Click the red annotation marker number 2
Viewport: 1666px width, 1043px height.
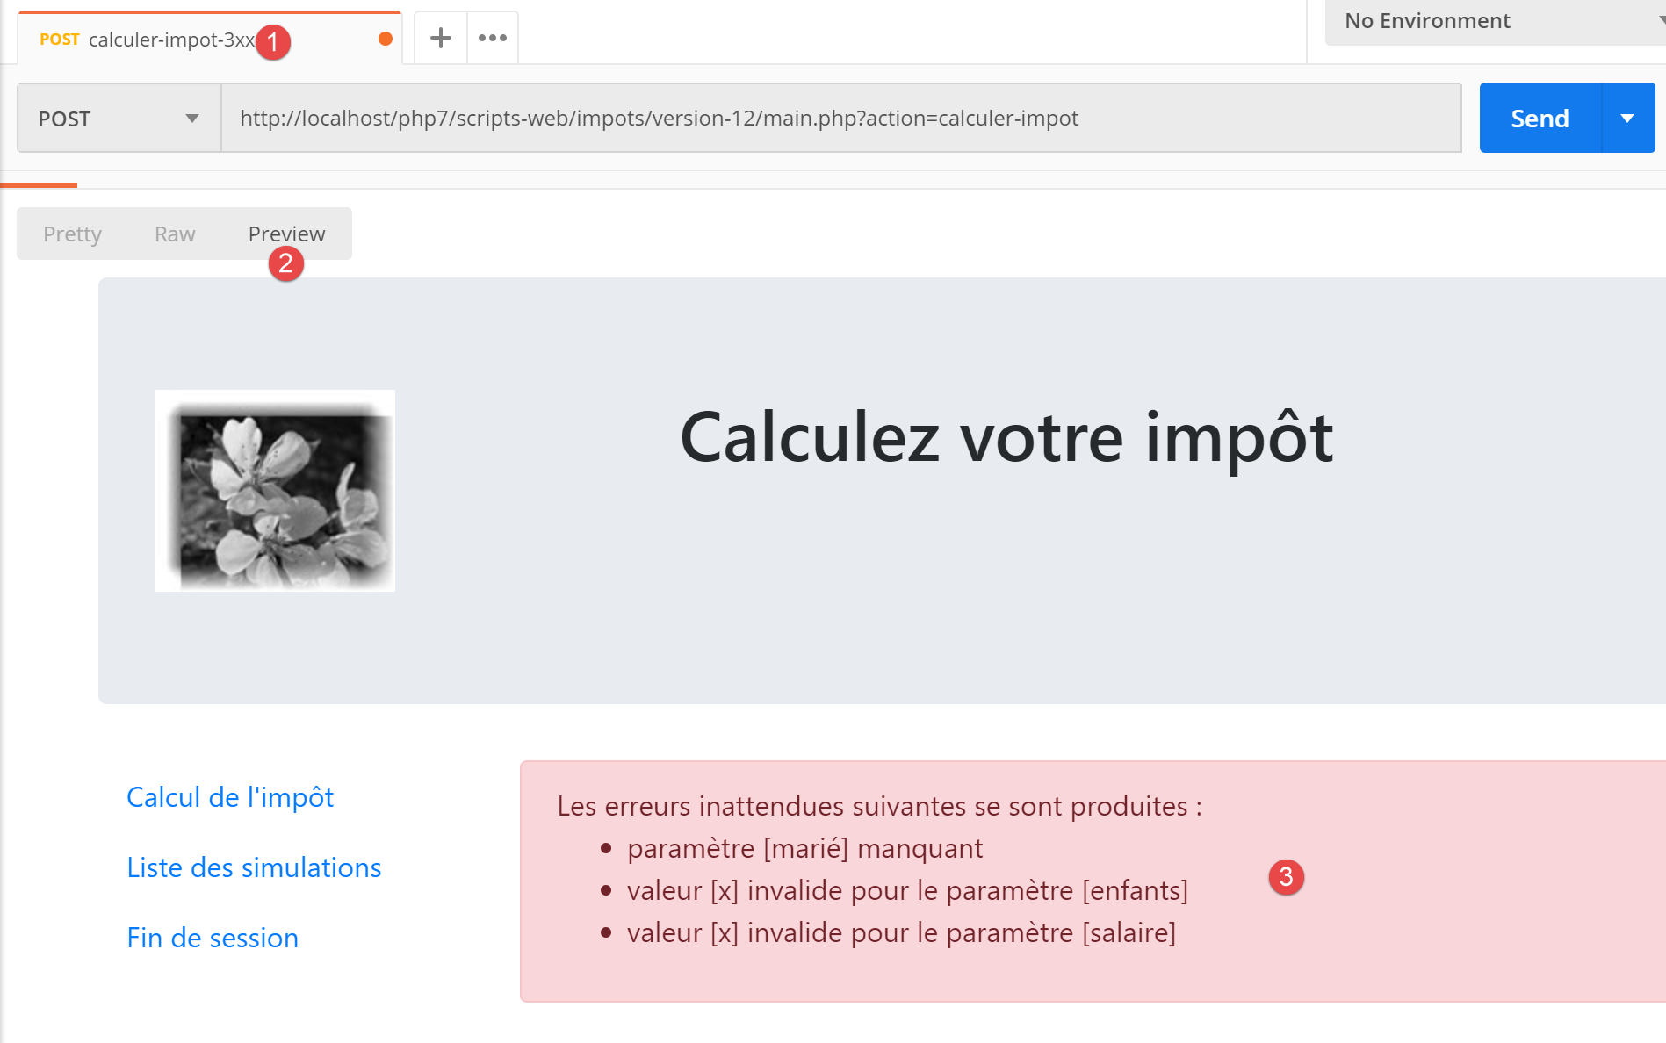point(285,263)
